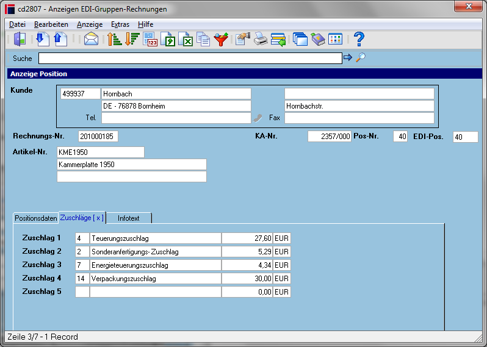This screenshot has width=487, height=347.
Task: Click the blue question mark help icon
Action: point(359,39)
